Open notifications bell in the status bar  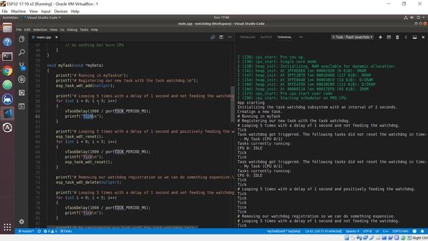coord(422,231)
